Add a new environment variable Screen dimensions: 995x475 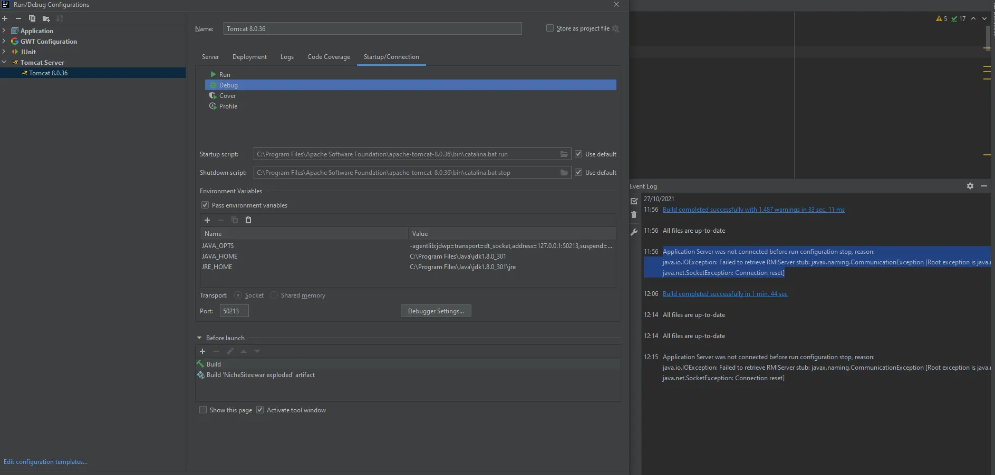pos(207,220)
